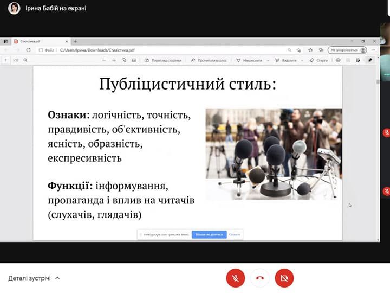Viewport: 390px width, 293px height.
Task: Click the PDF zoom out minus icon
Action: coord(104,60)
